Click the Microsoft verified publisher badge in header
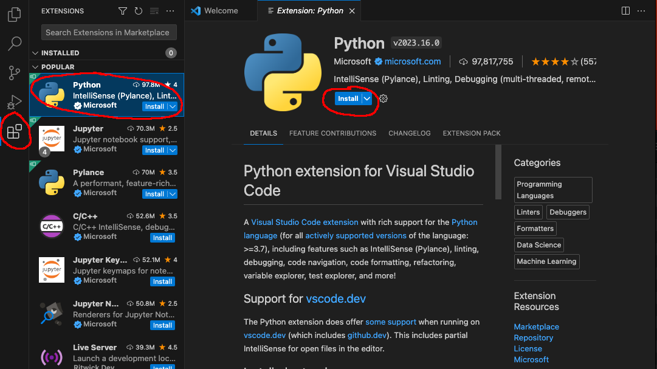The image size is (657, 369). 379,61
